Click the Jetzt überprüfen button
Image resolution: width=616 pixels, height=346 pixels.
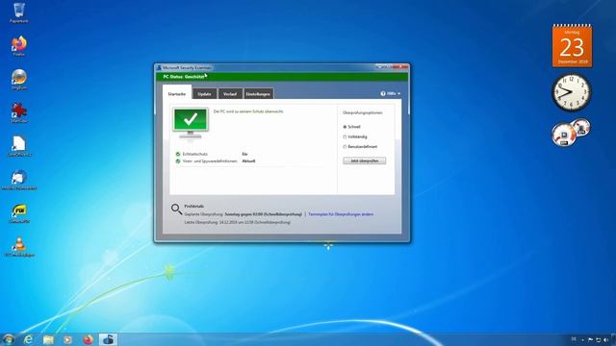364,161
